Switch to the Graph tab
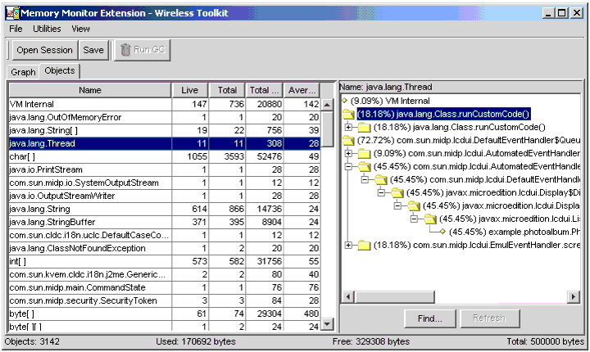The height and width of the screenshot is (352, 590). tap(23, 72)
